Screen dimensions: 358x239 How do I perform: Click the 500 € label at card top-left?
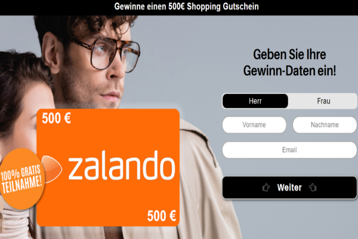point(56,118)
